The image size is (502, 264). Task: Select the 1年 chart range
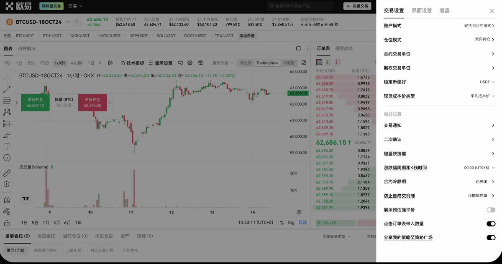pyautogui.click(x=78, y=223)
